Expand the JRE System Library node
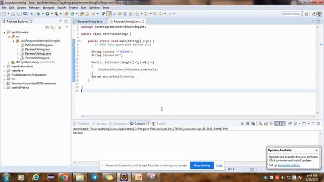Viewport: 324px width, 182px height. (x=9, y=62)
